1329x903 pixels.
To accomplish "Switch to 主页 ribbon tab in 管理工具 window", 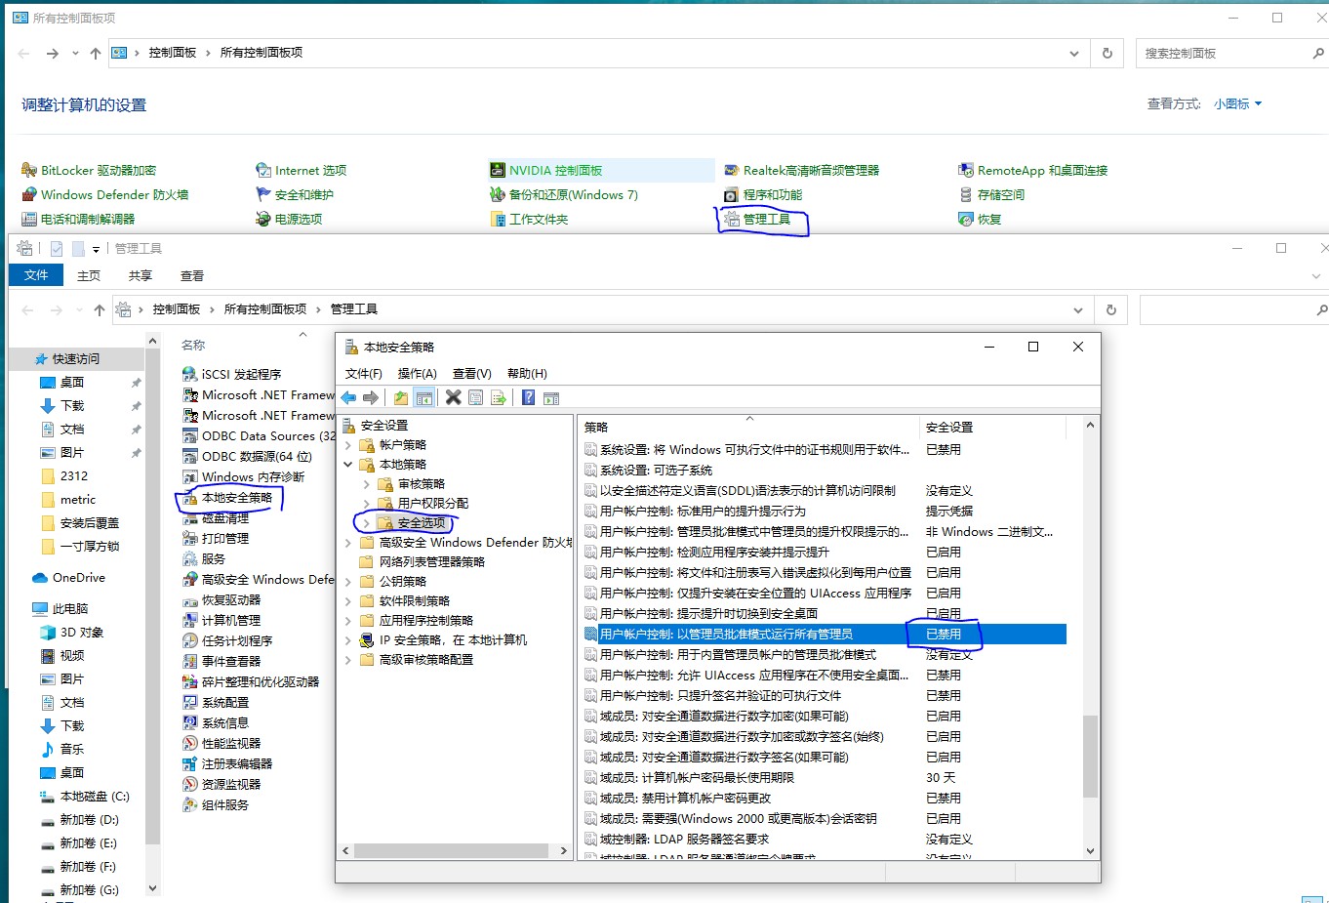I will (x=89, y=275).
